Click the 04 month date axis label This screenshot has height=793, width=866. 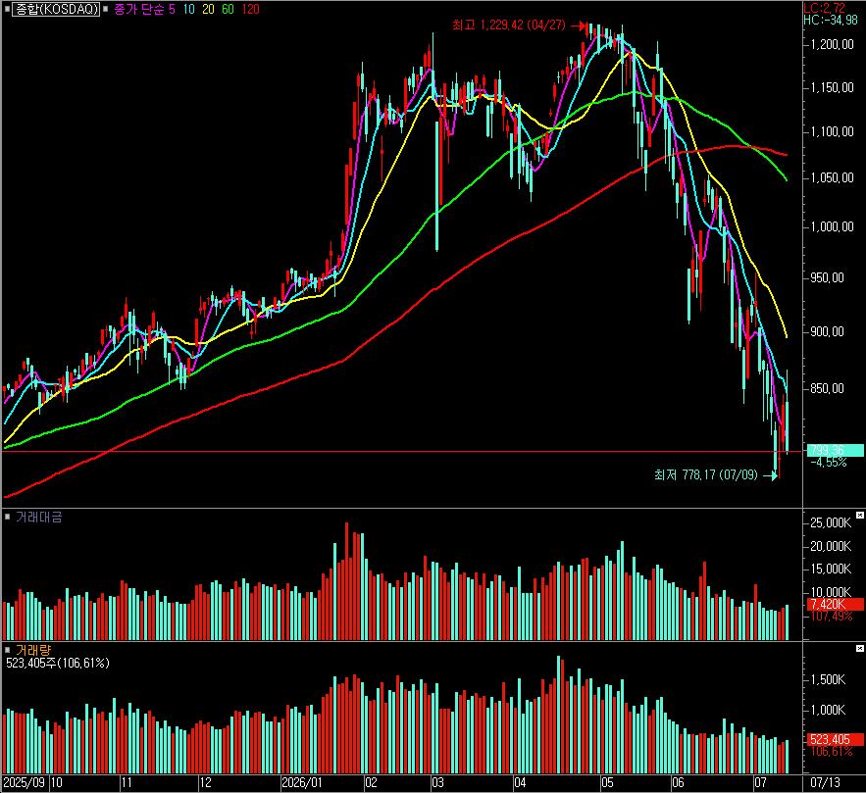[x=520, y=783]
